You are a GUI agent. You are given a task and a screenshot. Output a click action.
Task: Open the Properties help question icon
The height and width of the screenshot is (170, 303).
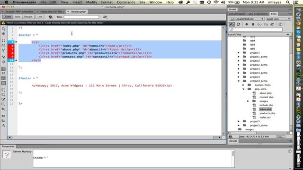[289, 151]
